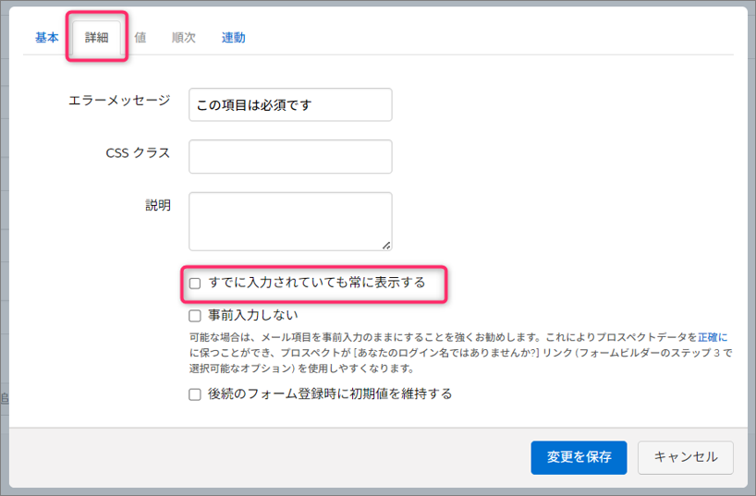
Task: Click the blue 正確に text
Action: (x=713, y=337)
